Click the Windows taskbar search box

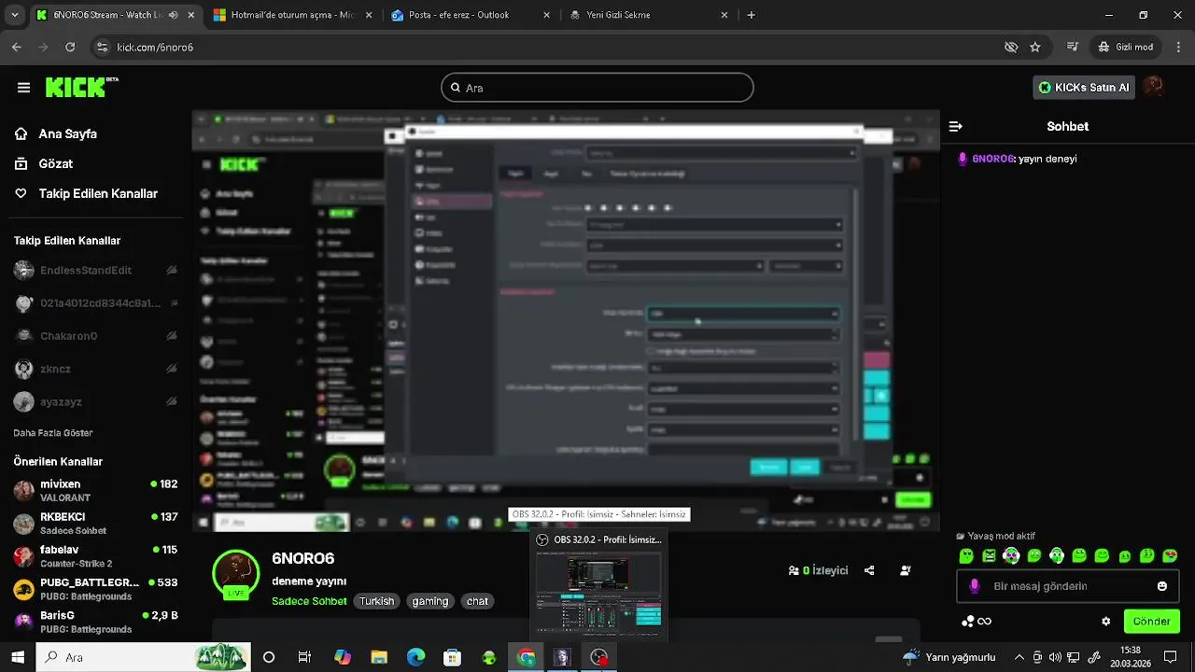[143, 657]
